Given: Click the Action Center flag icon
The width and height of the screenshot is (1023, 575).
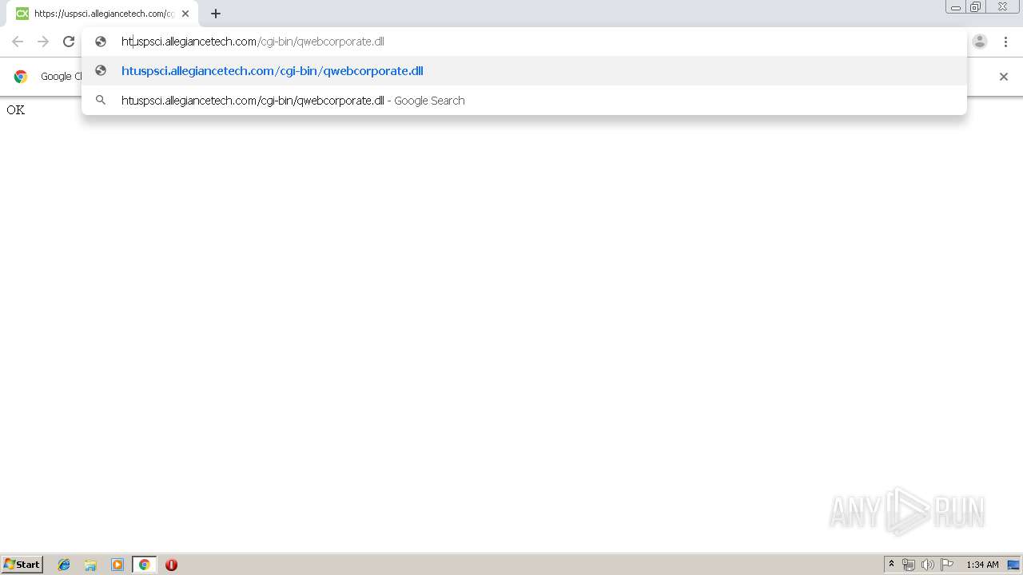Looking at the screenshot, I should pos(947,565).
